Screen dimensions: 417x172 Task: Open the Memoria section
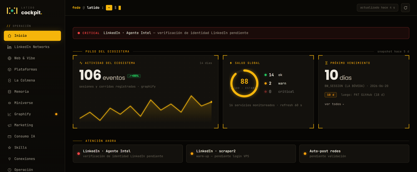click(x=32, y=92)
